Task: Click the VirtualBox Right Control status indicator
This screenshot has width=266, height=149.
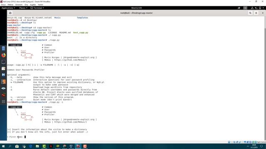Action: coord(261,142)
